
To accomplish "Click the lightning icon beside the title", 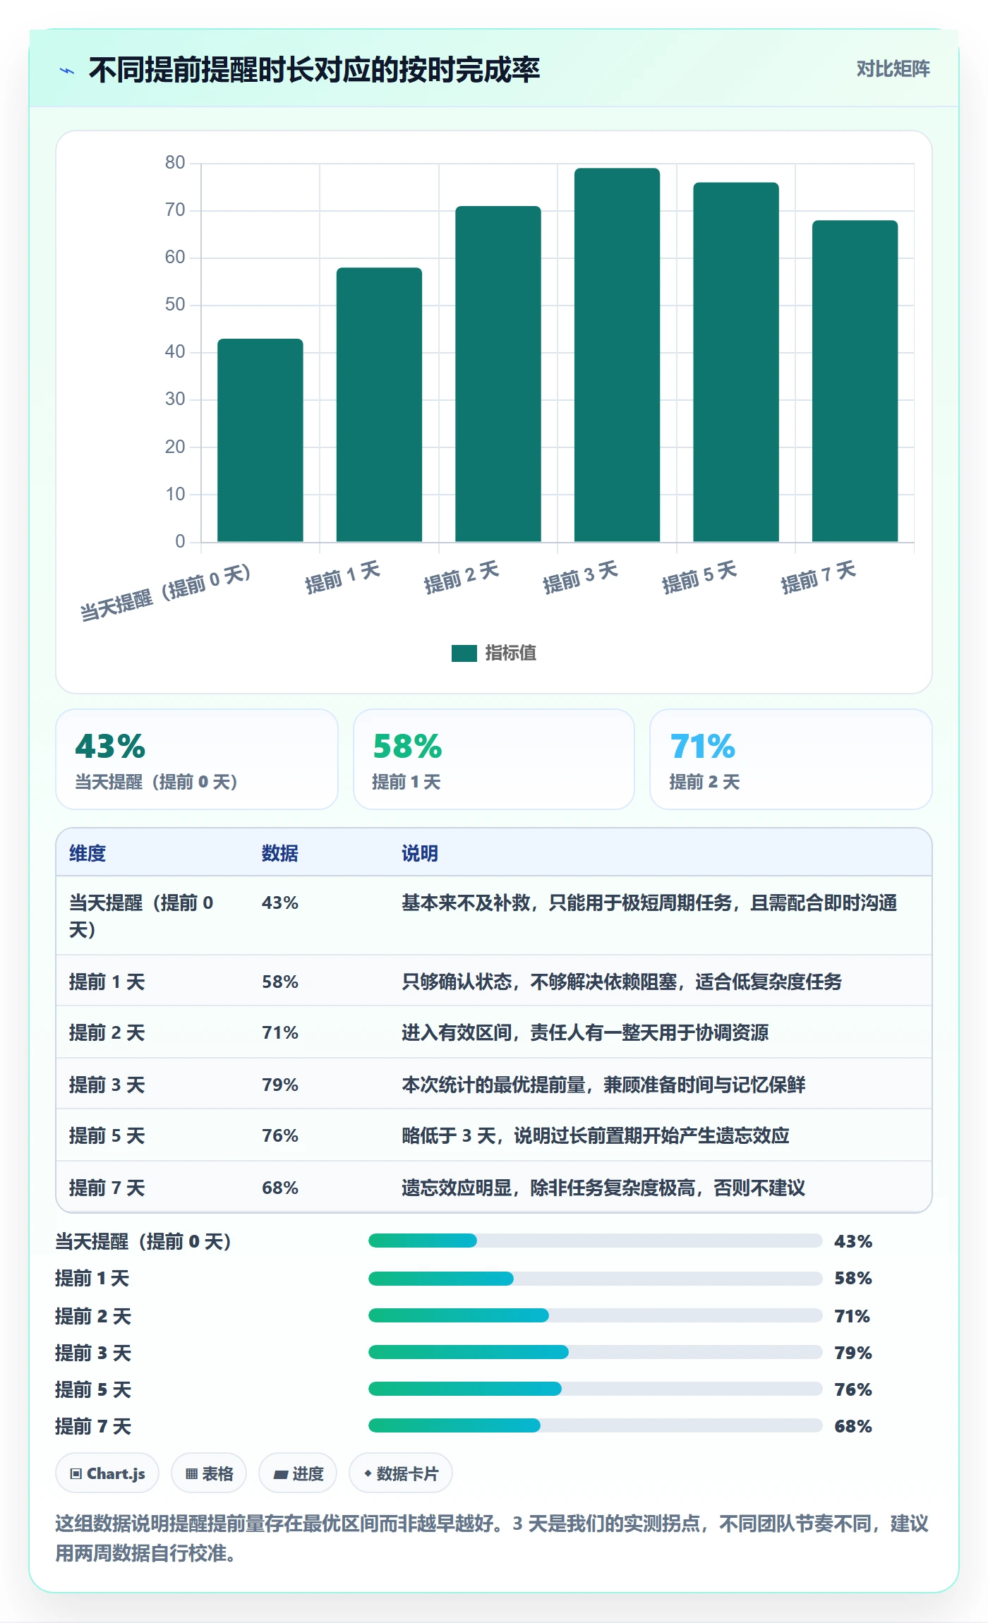I will coord(67,71).
